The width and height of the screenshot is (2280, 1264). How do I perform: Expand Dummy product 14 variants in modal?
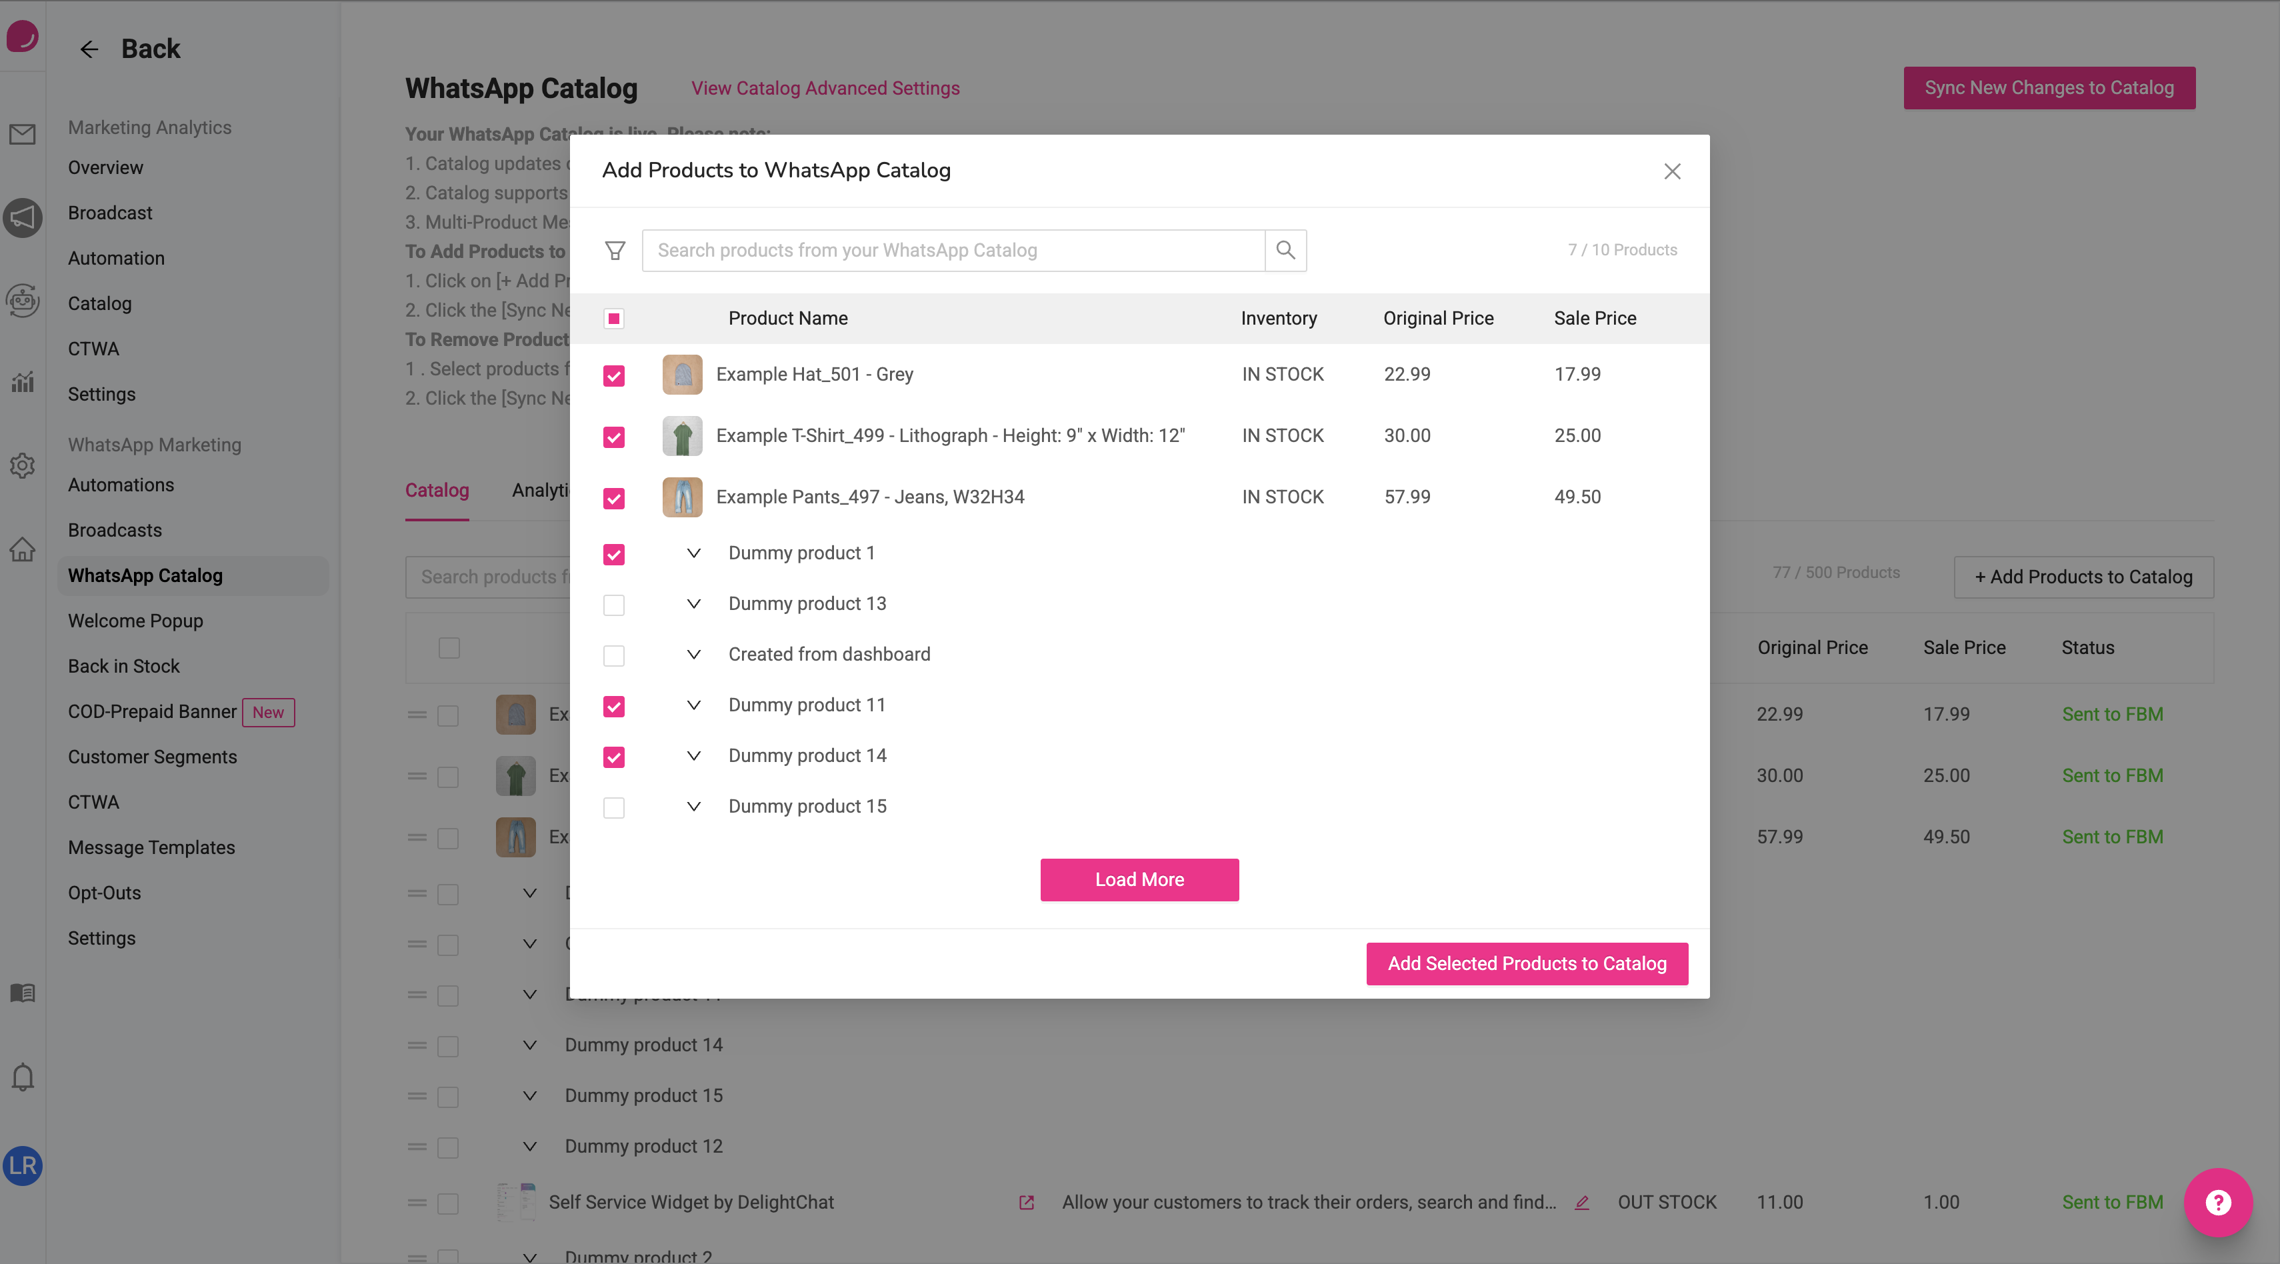694,756
